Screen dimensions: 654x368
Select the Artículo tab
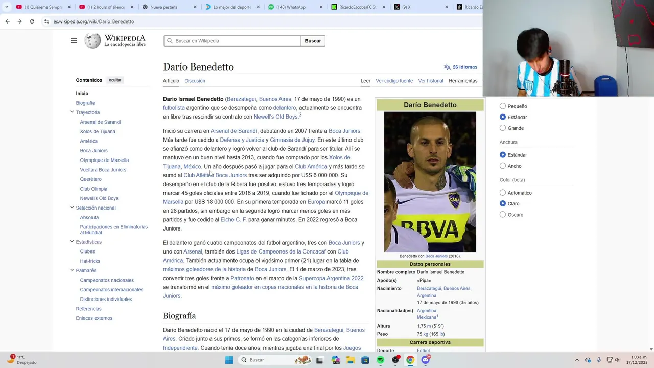171,81
